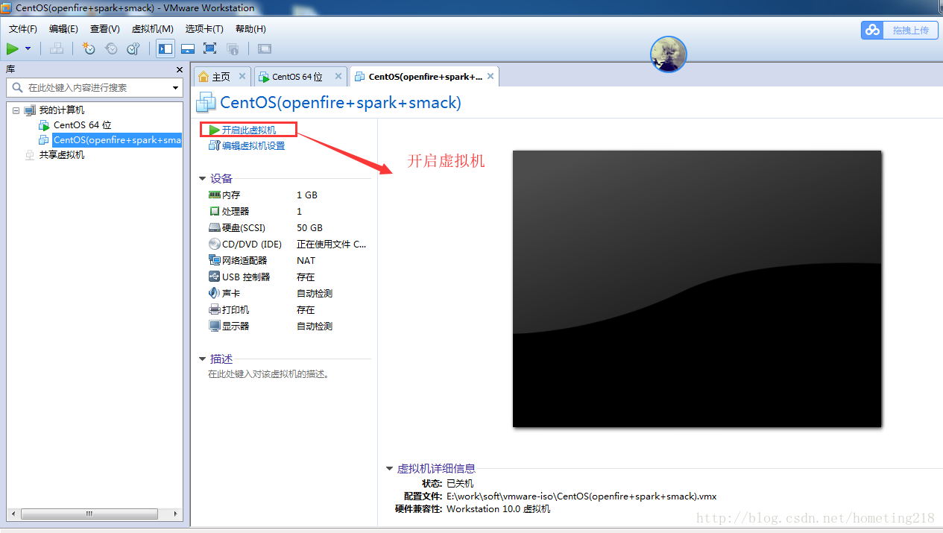943x533 pixels.
Task: Click the green power-on play toolbar button
Action: pyautogui.click(x=13, y=48)
